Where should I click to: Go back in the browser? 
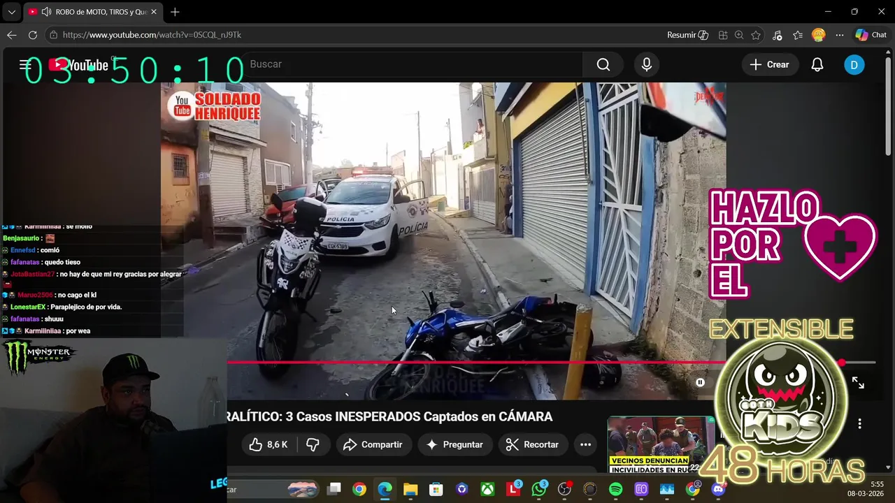click(x=12, y=35)
